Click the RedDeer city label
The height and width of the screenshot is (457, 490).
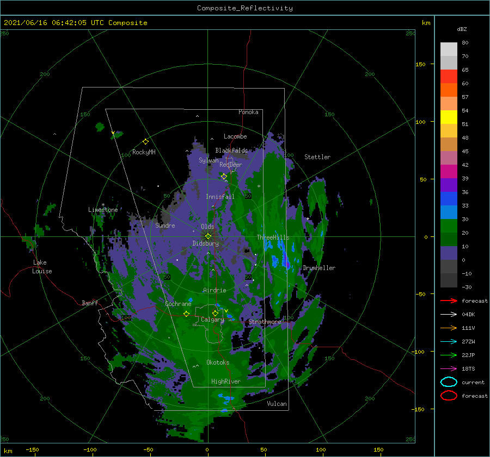231,165
